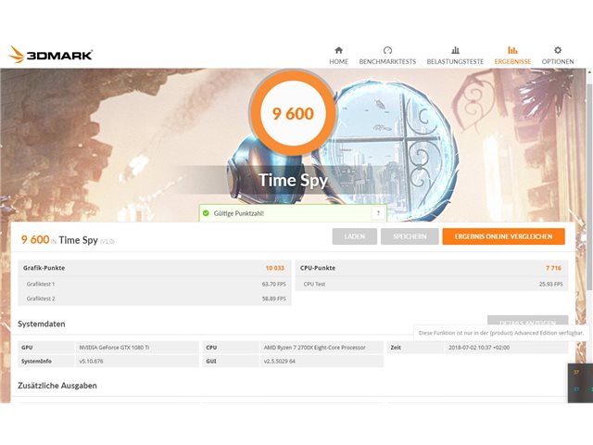593x445 pixels.
Task: Click the NVIDIA GeForce GTX 1080 Ti field
Action: pos(137,348)
